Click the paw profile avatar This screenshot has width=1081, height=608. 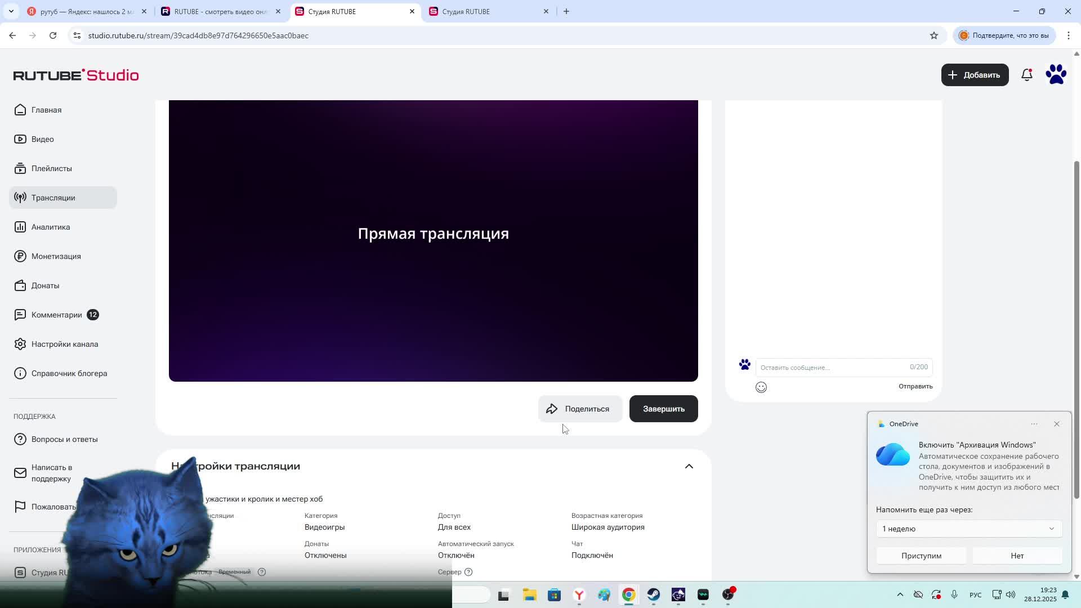point(1056,75)
